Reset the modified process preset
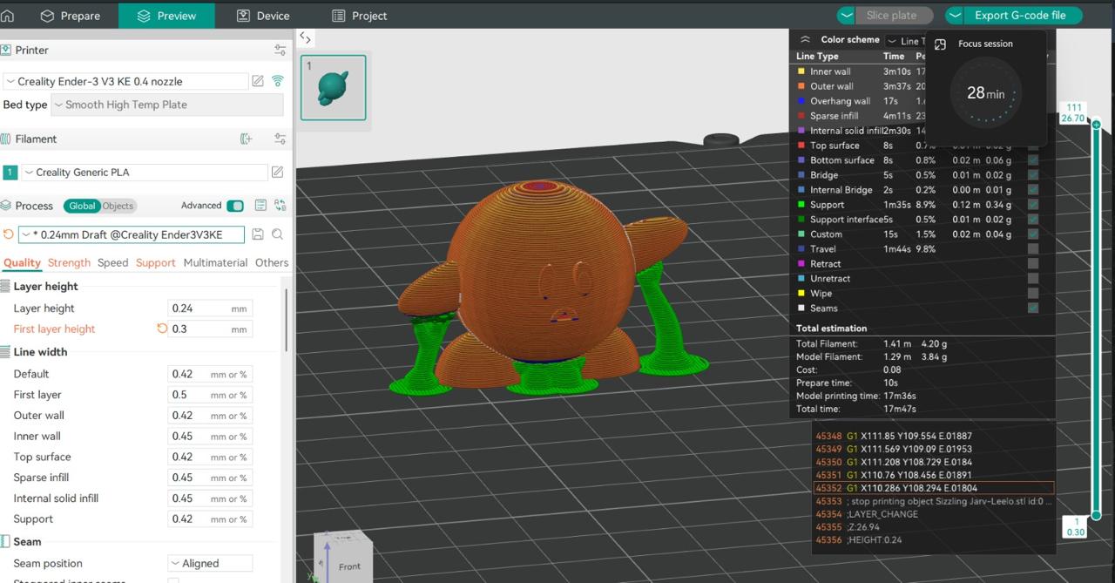 click(8, 234)
